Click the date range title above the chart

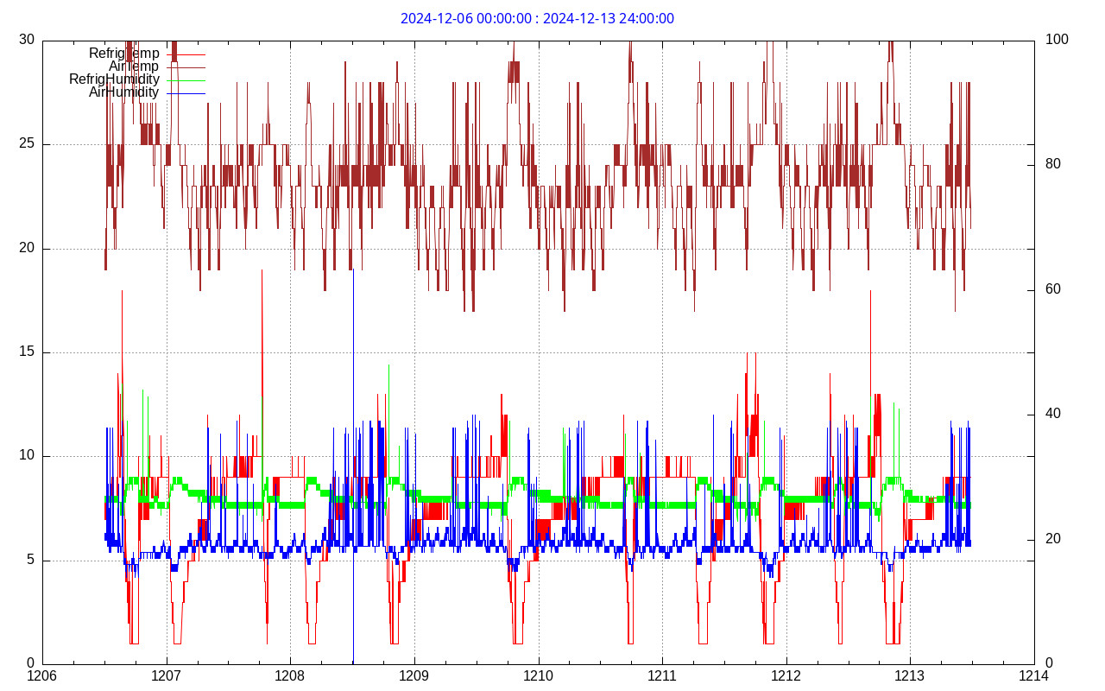point(537,18)
